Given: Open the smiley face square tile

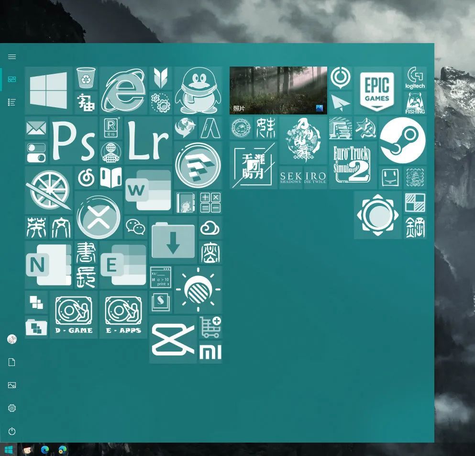Looking at the screenshot, I should pos(390,178).
